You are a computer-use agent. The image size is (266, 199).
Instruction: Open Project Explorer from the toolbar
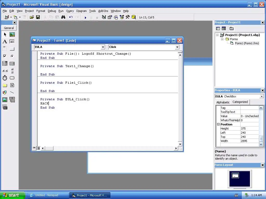click(x=104, y=17)
